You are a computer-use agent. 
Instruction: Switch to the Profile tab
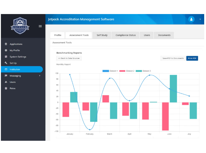tap(58, 35)
